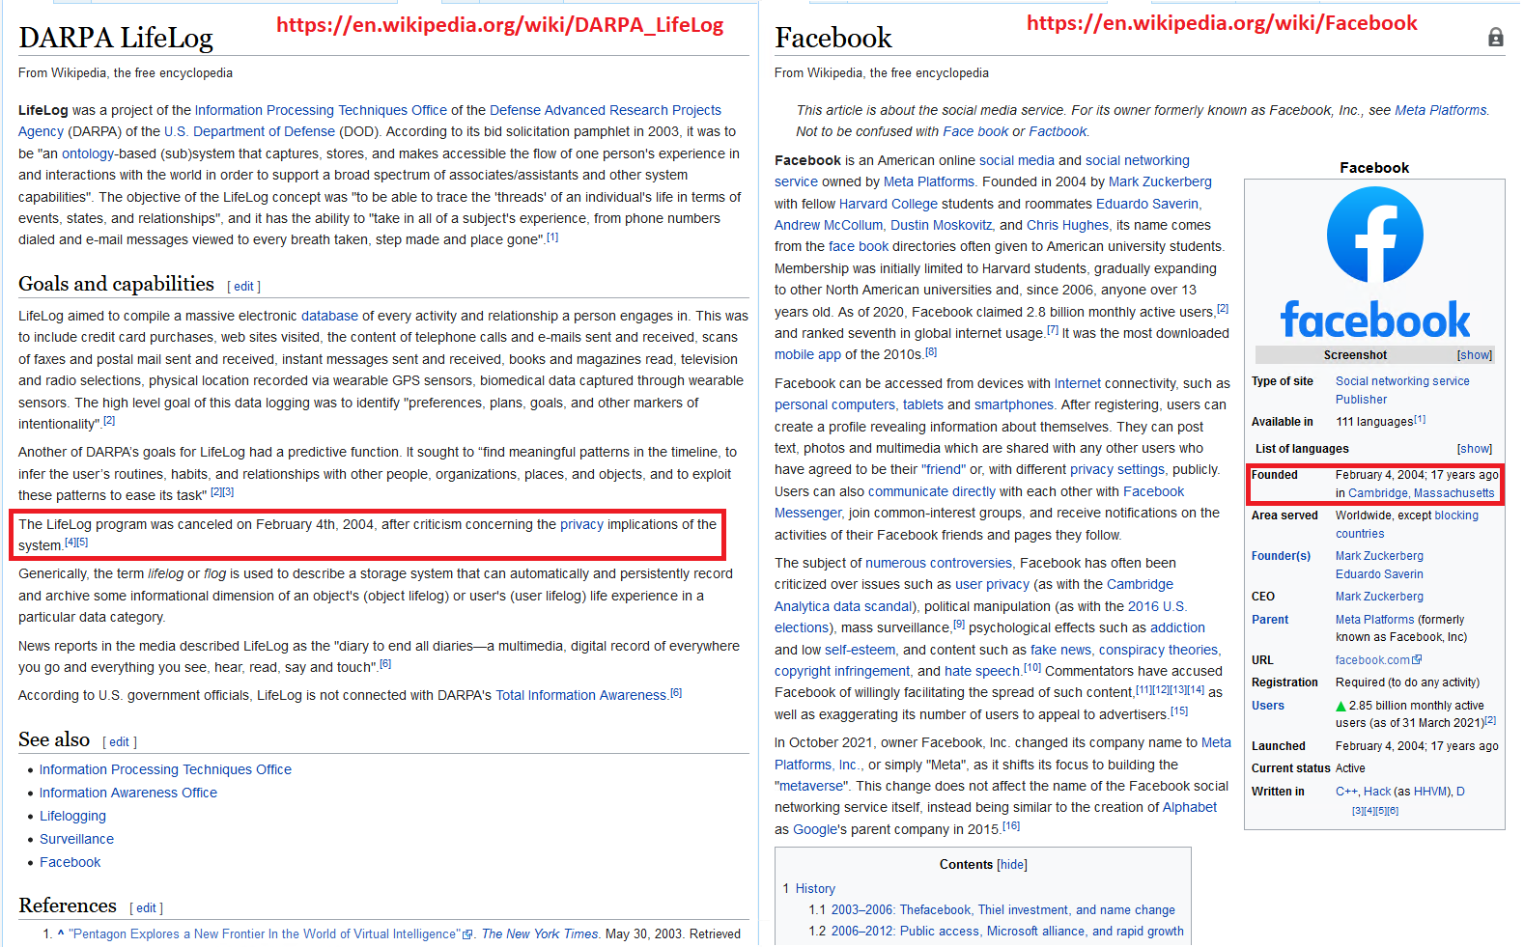Open the addiction link
The image size is (1524, 947).
point(1177,627)
